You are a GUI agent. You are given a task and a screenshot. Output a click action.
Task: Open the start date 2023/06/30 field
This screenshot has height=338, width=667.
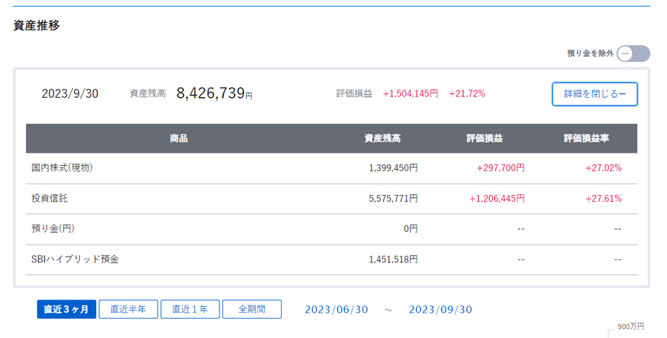(x=336, y=310)
